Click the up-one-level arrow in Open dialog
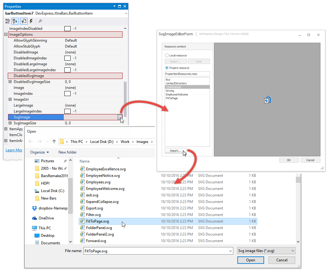The height and width of the screenshot is (271, 331). tap(54, 141)
